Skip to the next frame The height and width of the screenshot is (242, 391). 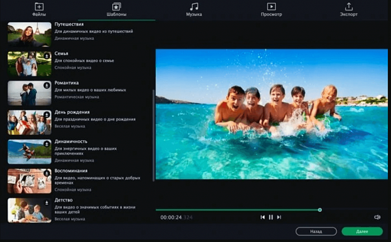pos(279,217)
